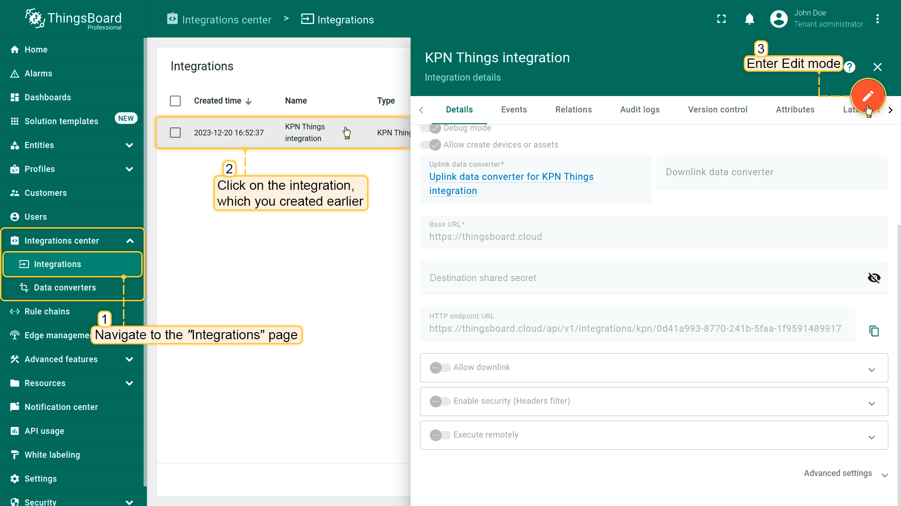This screenshot has width=901, height=506.
Task: Go to Data converters page
Action: pos(65,288)
